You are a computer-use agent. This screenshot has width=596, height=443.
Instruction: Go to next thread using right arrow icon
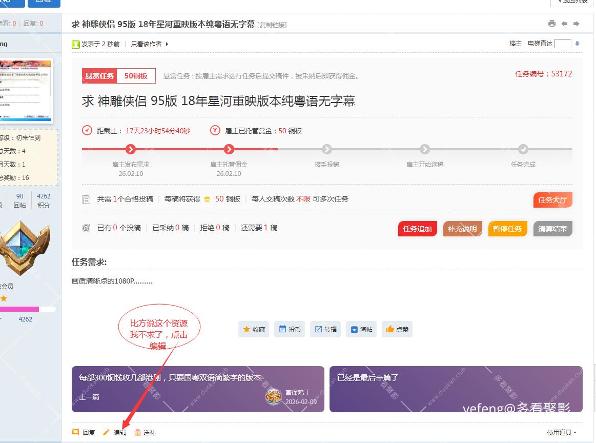coord(577,24)
